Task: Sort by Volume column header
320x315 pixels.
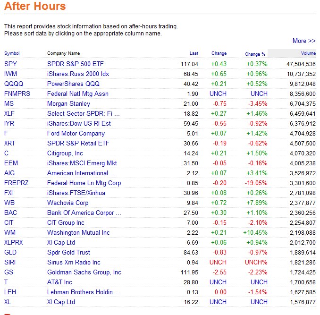Action: coord(308,53)
